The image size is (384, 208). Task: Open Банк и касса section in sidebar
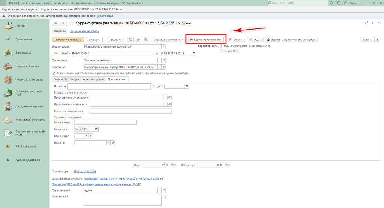(x=23, y=52)
